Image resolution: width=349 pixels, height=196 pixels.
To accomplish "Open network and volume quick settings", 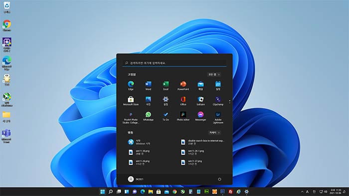I will click(323, 192).
